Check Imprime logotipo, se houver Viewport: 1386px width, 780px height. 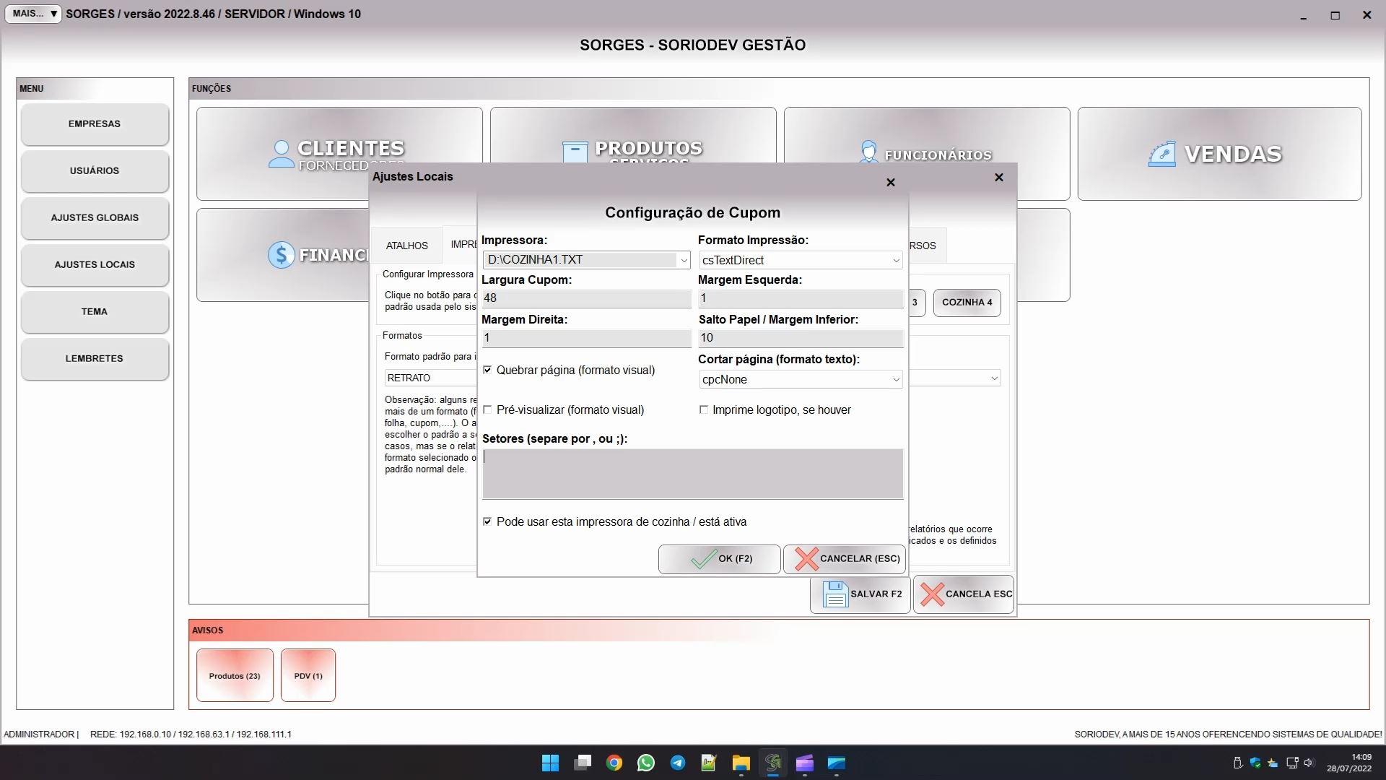[703, 409]
